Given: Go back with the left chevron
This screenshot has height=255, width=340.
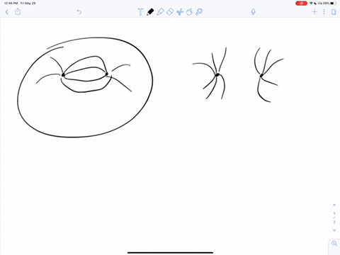Looking at the screenshot, I should point(7,12).
